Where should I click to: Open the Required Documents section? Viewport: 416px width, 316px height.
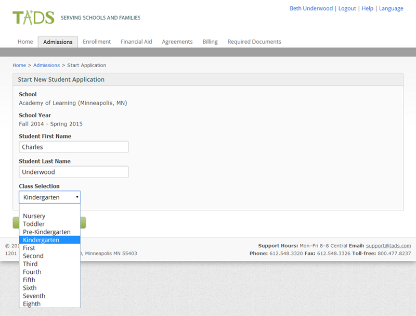tap(254, 42)
